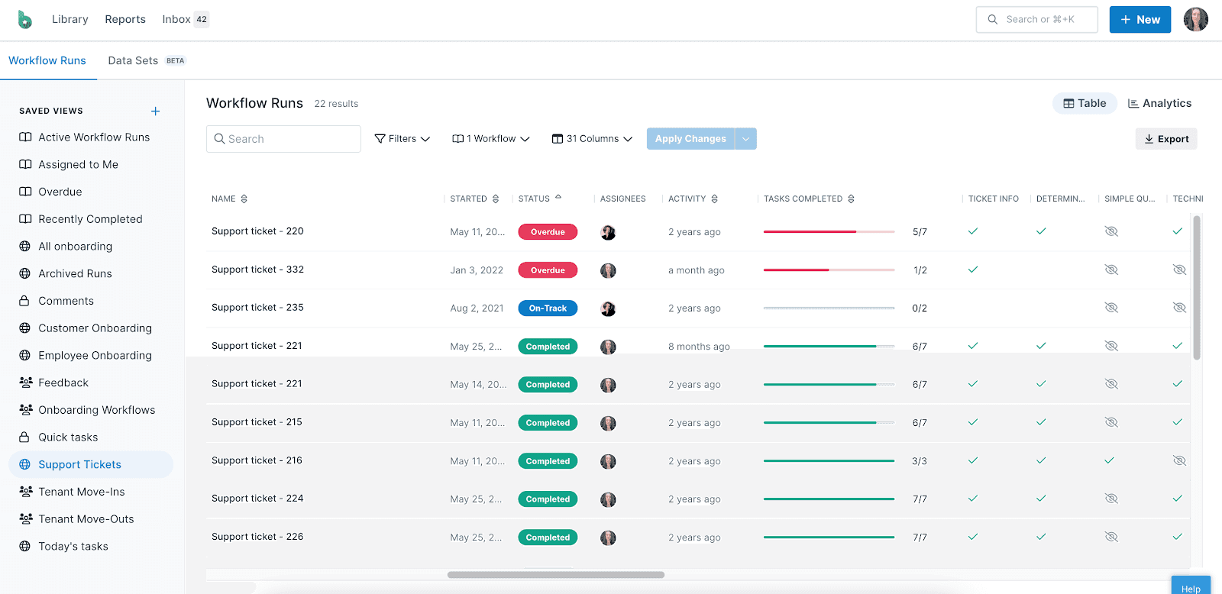Click the people icon beside Onboarding Workflows
The image size is (1222, 594).
point(25,410)
